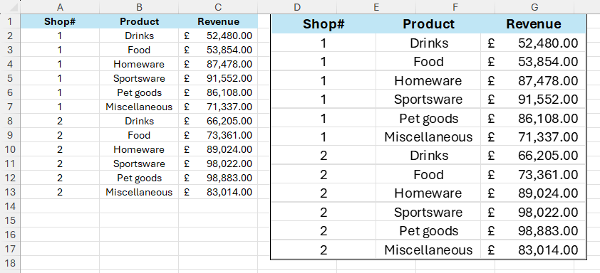Image resolution: width=600 pixels, height=273 pixels.
Task: Select cell B2 containing Drinks
Action: 139,36
